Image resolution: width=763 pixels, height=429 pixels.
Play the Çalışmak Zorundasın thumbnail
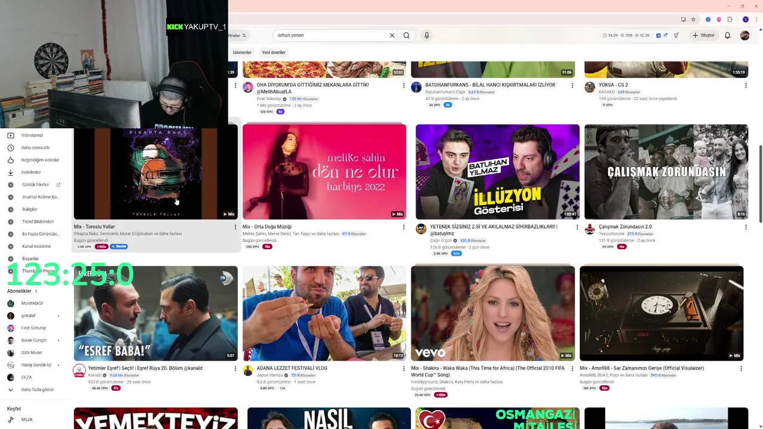pyautogui.click(x=666, y=172)
